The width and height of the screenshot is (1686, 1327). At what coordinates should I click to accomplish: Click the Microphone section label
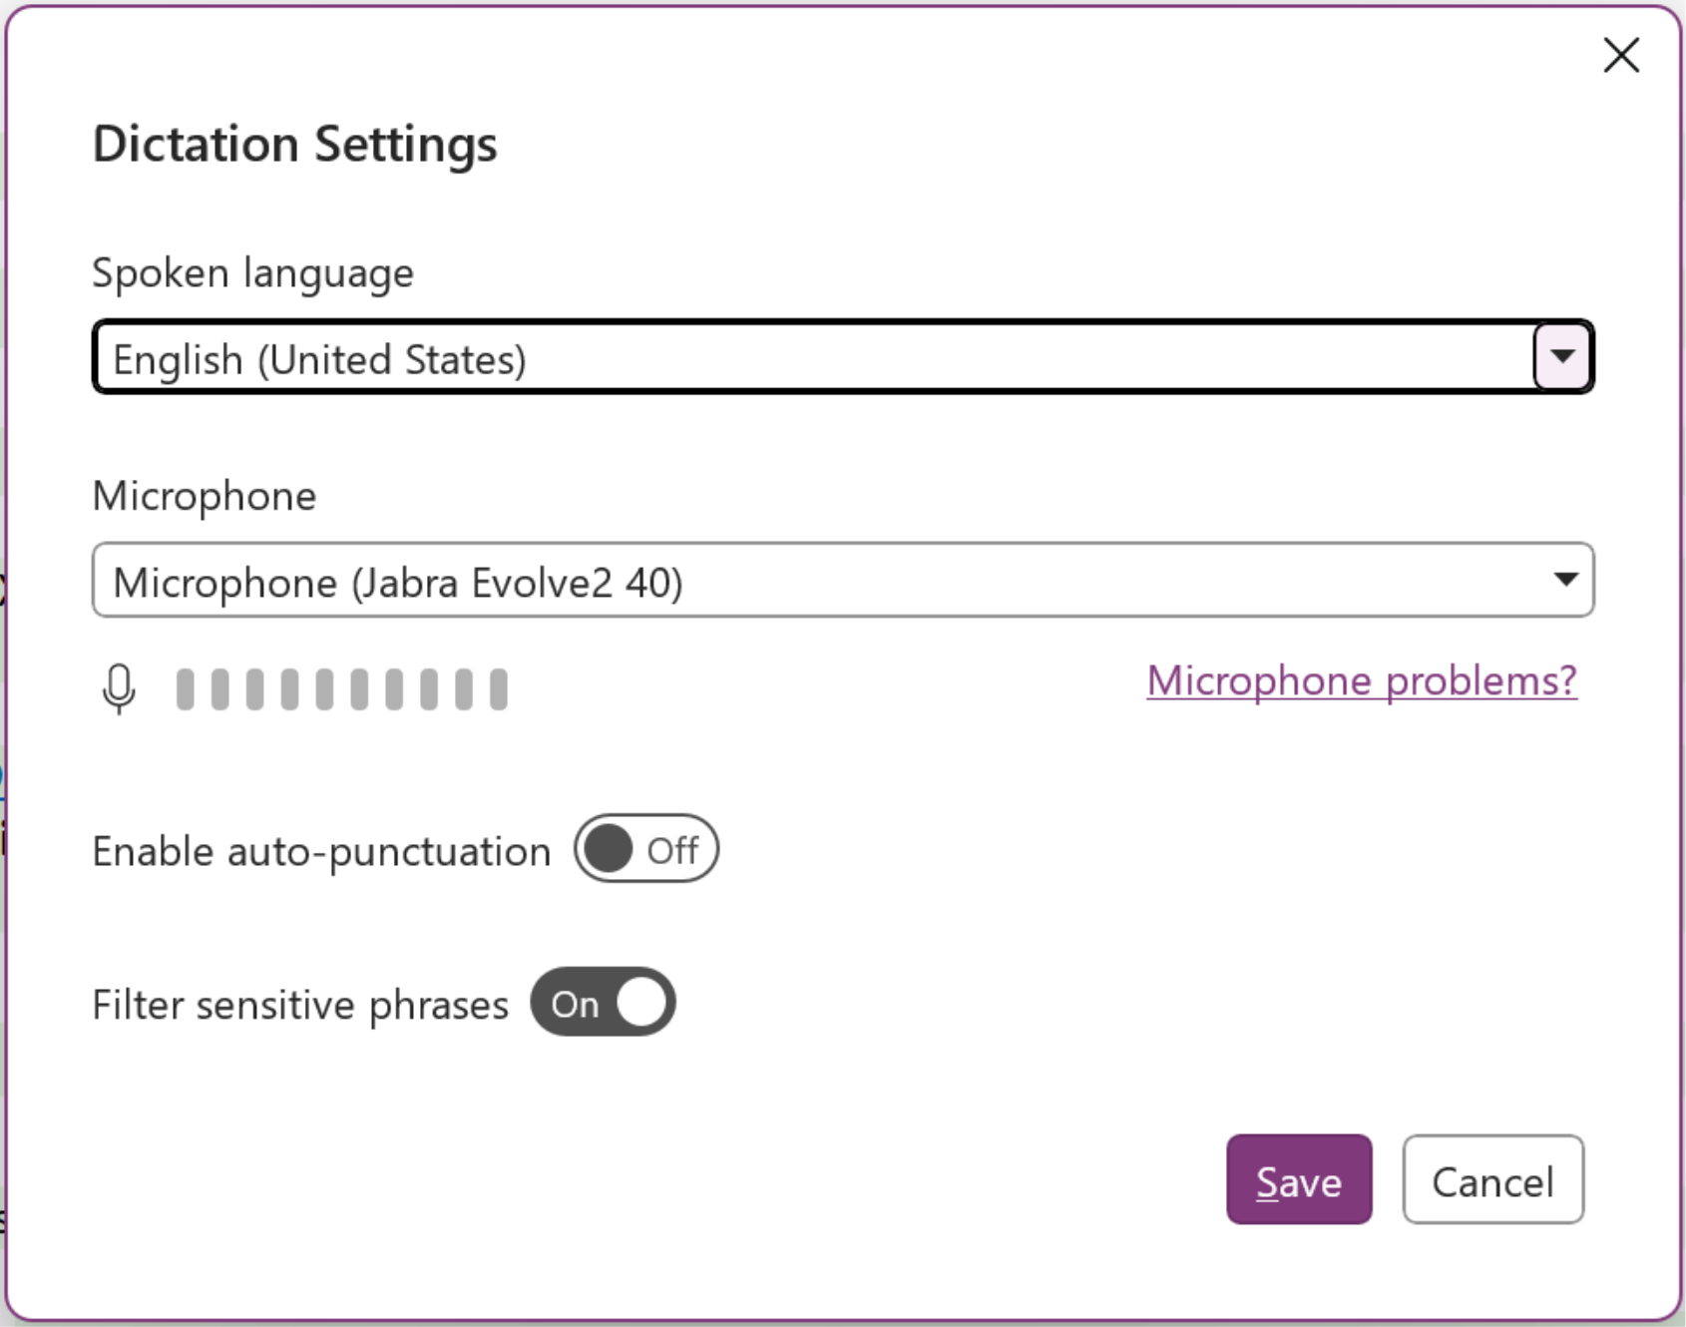pyautogui.click(x=204, y=496)
